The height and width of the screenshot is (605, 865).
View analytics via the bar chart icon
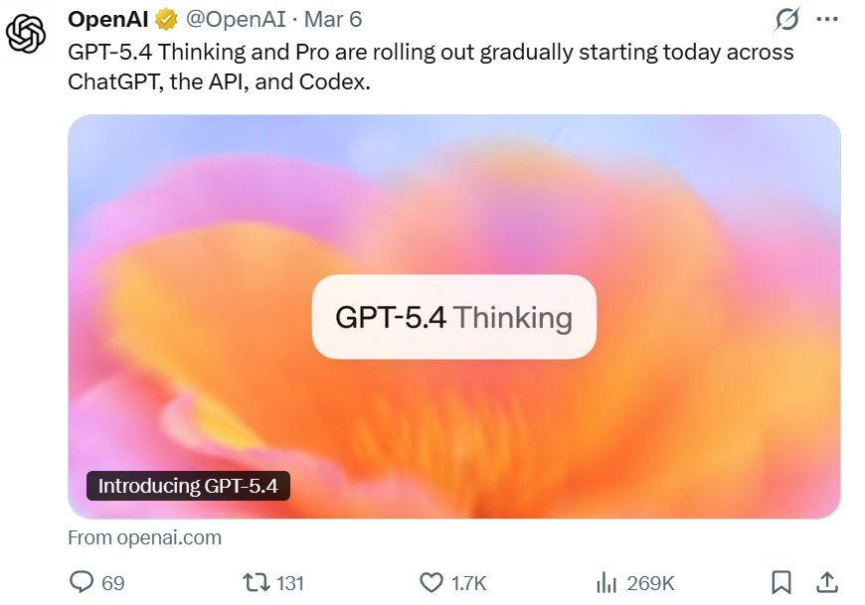click(x=605, y=582)
